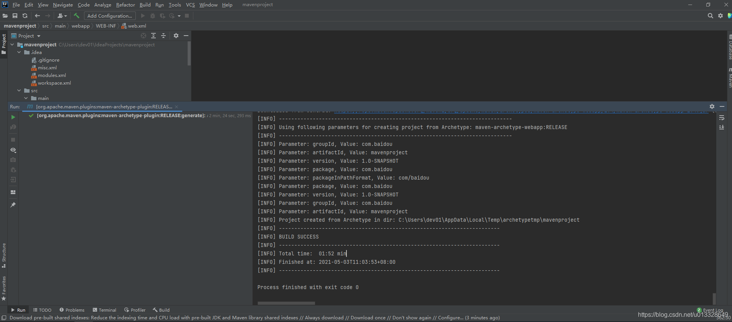Open the Build menu
732x322 pixels.
click(145, 5)
